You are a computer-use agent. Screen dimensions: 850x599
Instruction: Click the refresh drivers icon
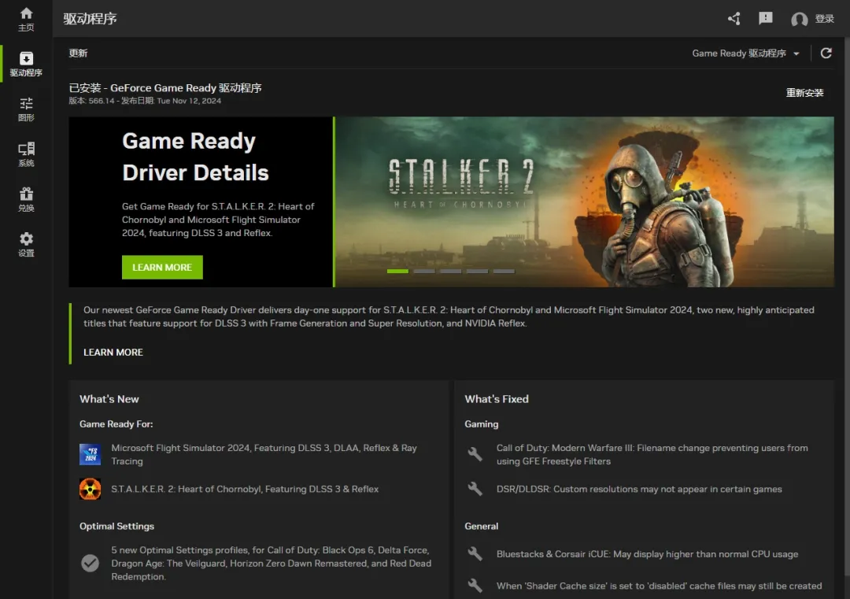point(826,54)
